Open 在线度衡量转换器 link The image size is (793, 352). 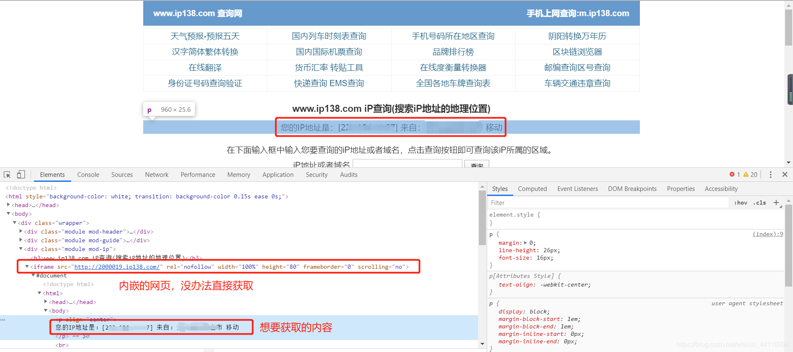point(453,68)
